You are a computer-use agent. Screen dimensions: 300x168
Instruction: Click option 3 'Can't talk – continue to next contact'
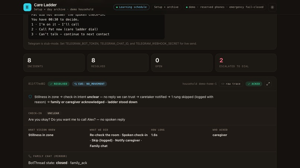pos(70,34)
